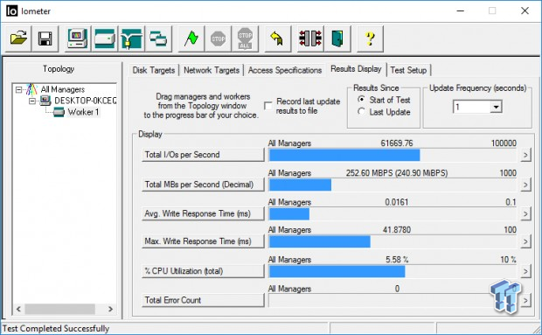Start tests with the green flag

pyautogui.click(x=191, y=38)
